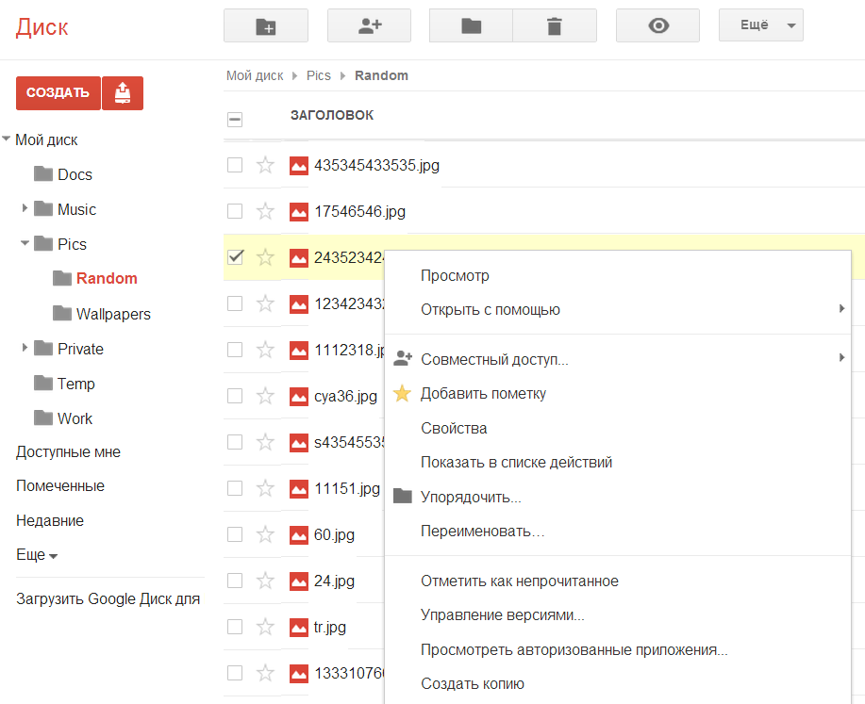Select Создать копию in context menu

(472, 684)
